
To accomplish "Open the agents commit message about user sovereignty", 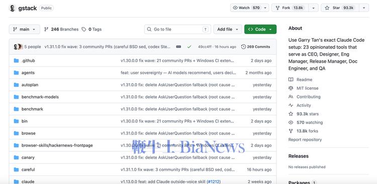I will pyautogui.click(x=178, y=73).
